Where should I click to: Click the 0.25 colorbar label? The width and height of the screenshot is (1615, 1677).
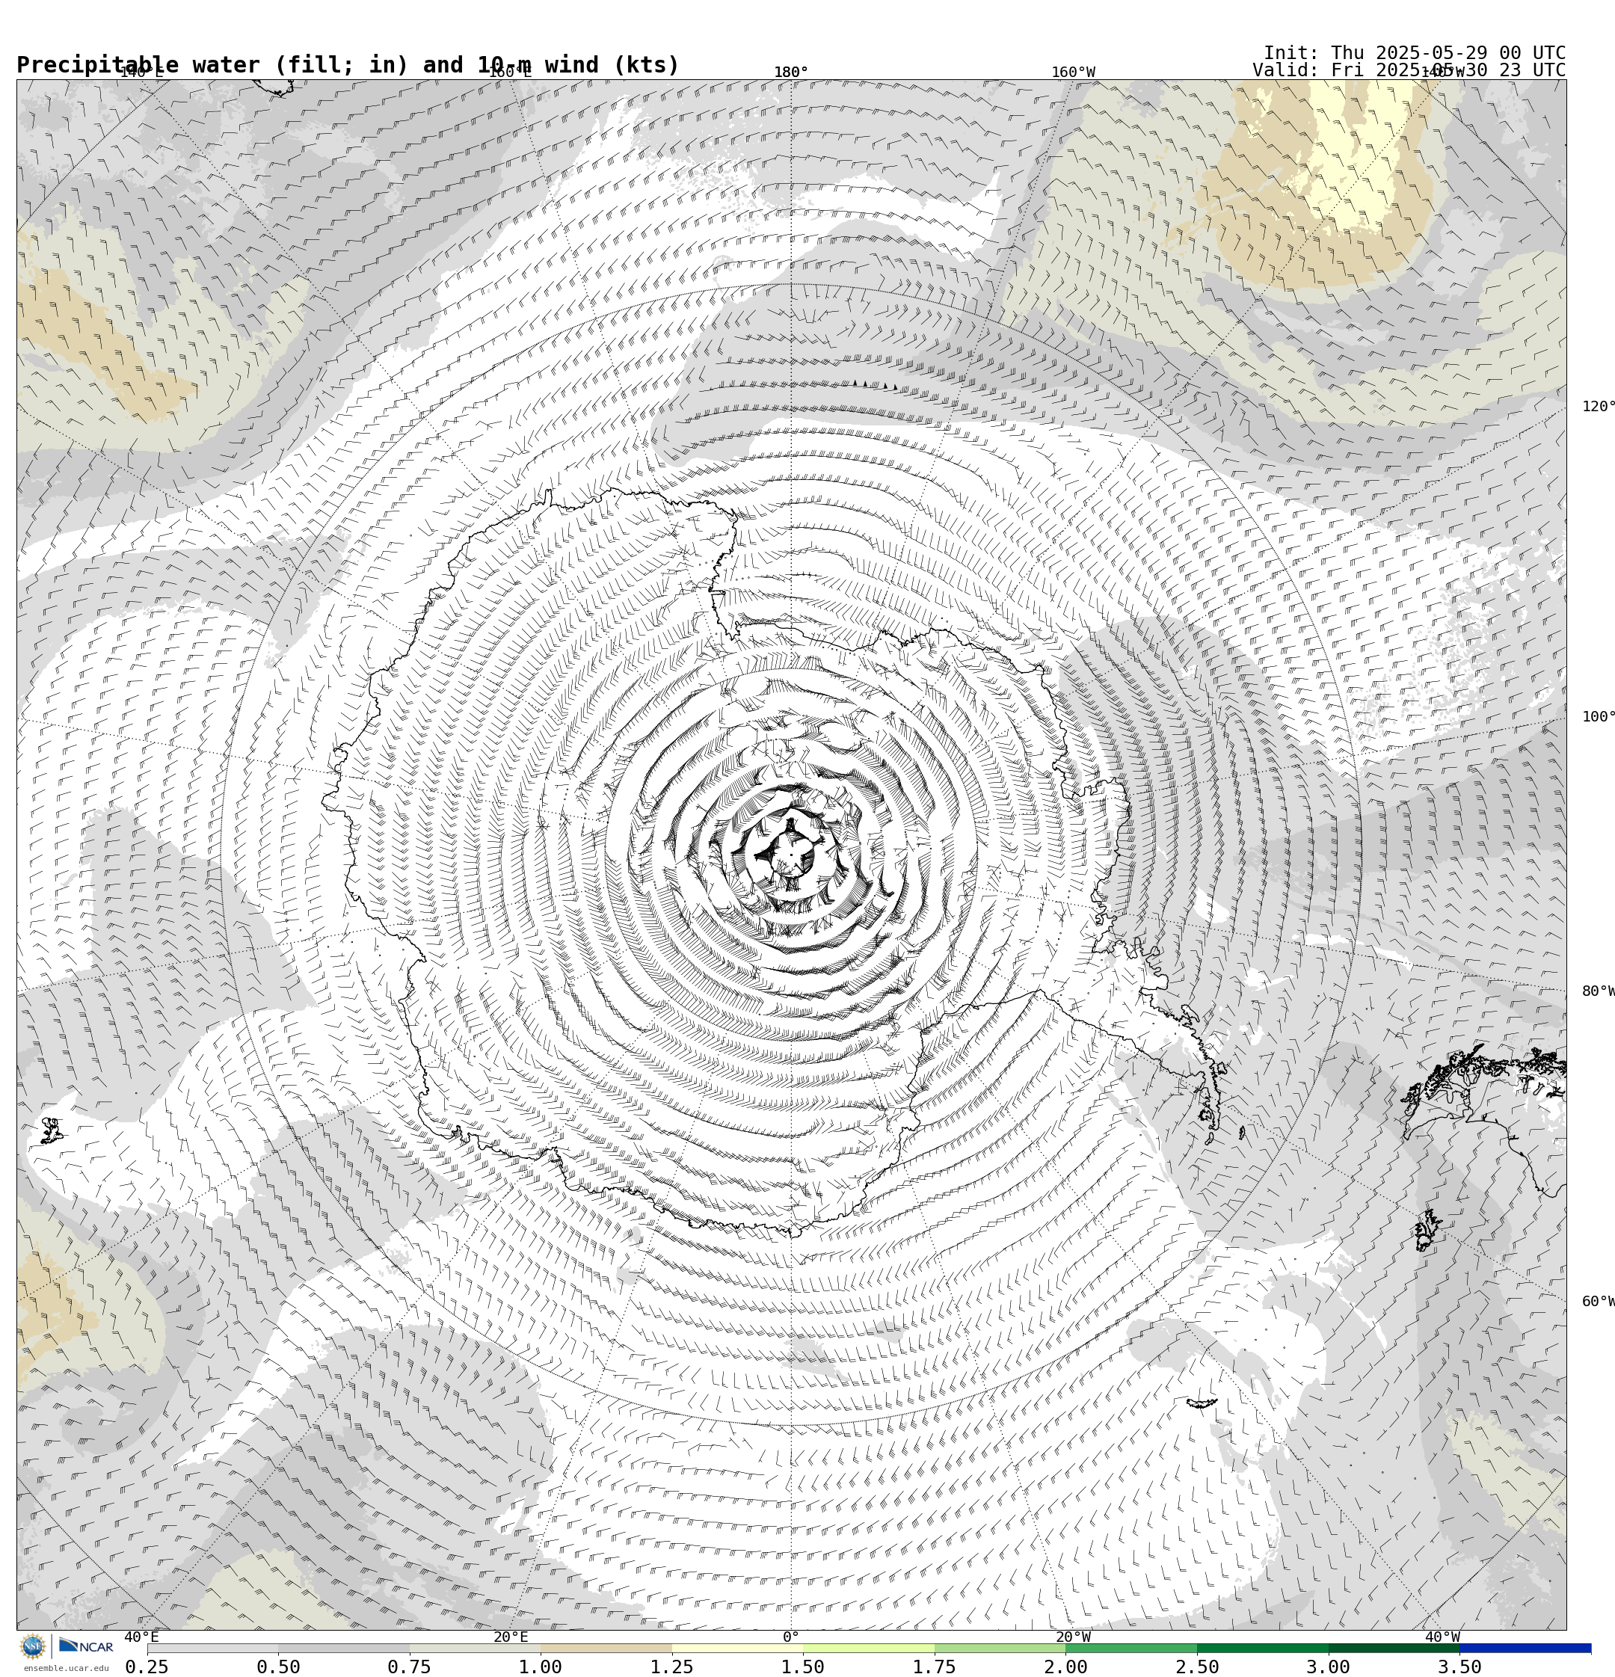point(147,1667)
